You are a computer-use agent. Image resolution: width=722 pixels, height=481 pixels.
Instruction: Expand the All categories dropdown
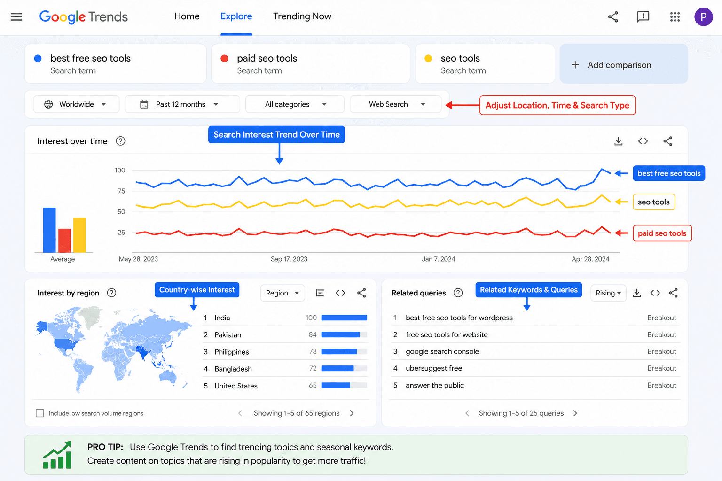295,104
